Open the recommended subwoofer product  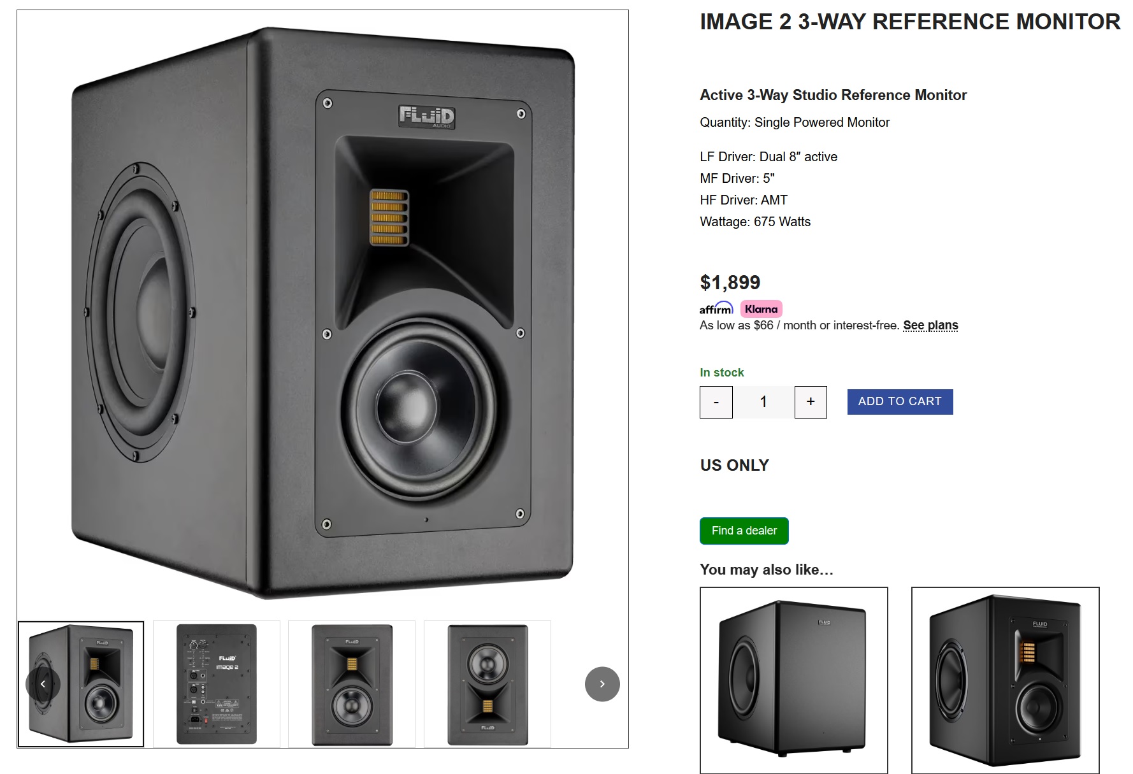(x=794, y=680)
